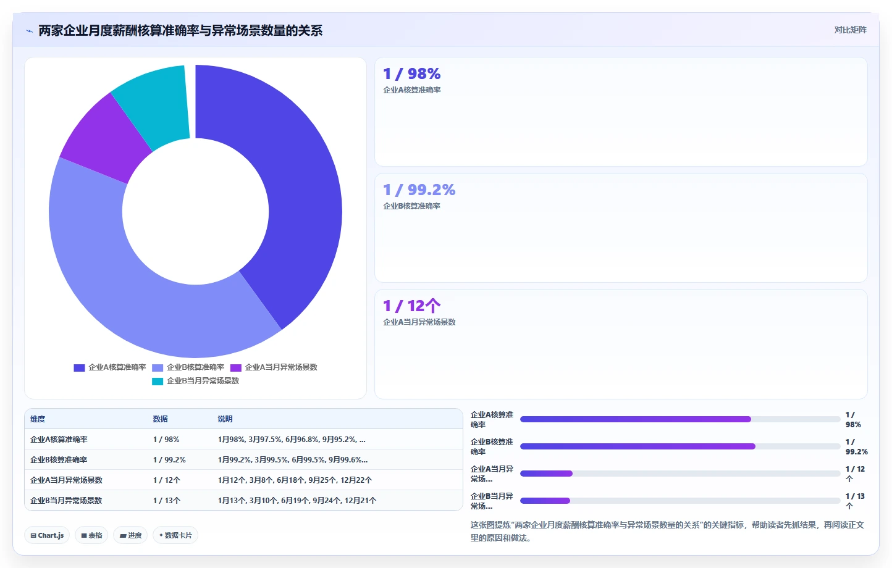Select table row 企业A当月异常场景数
This screenshot has width=892, height=568.
243,480
